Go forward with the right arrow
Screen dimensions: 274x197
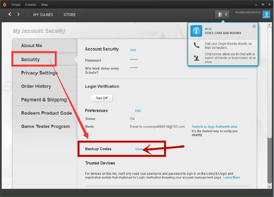click(x=18, y=14)
